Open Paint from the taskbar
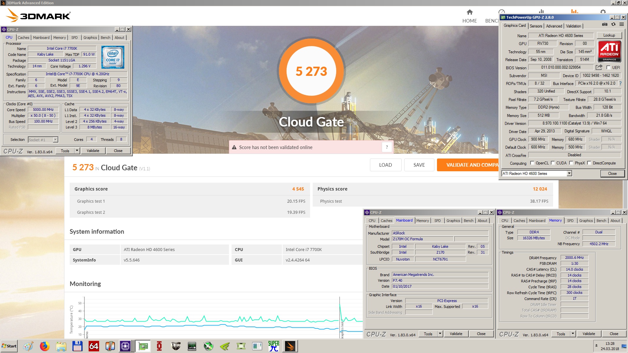 click(28, 346)
